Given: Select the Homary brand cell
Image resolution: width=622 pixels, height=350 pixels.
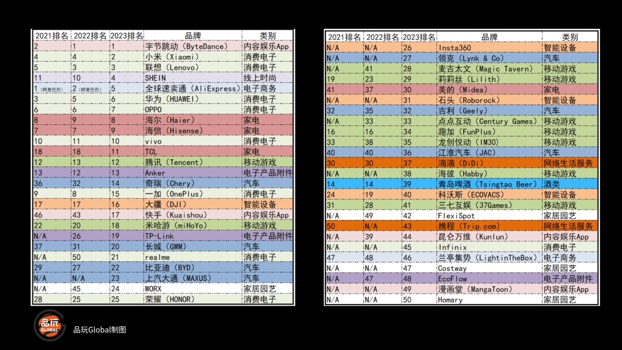Looking at the screenshot, I should point(489,300).
